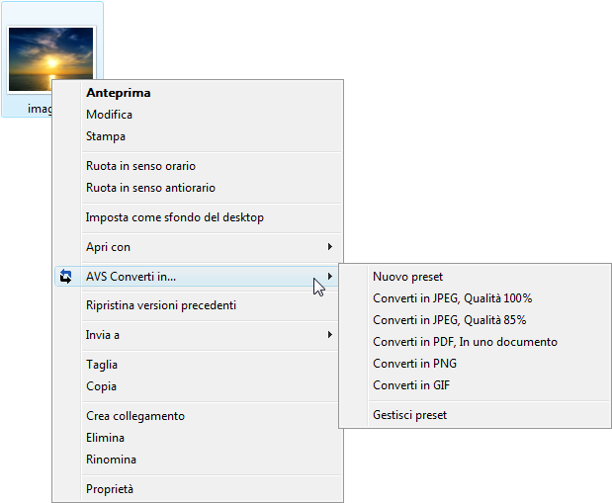The width and height of the screenshot is (612, 503).
Task: Expand the Invia a submenu arrow
Action: tap(330, 334)
